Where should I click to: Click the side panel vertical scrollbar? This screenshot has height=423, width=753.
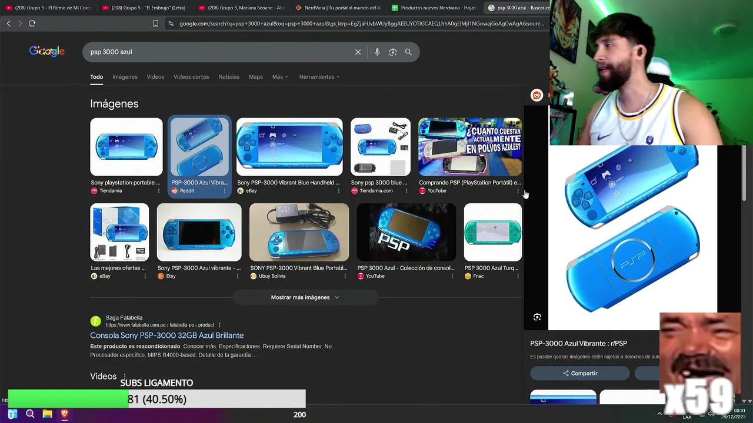744,173
